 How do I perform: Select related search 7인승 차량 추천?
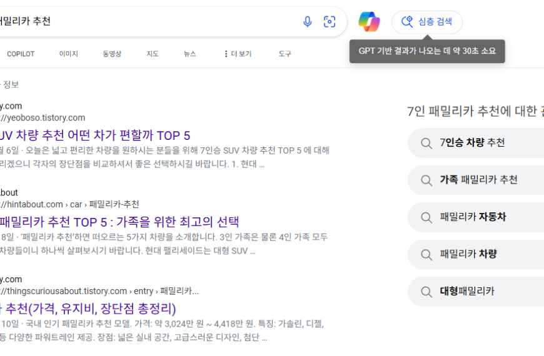click(x=476, y=143)
